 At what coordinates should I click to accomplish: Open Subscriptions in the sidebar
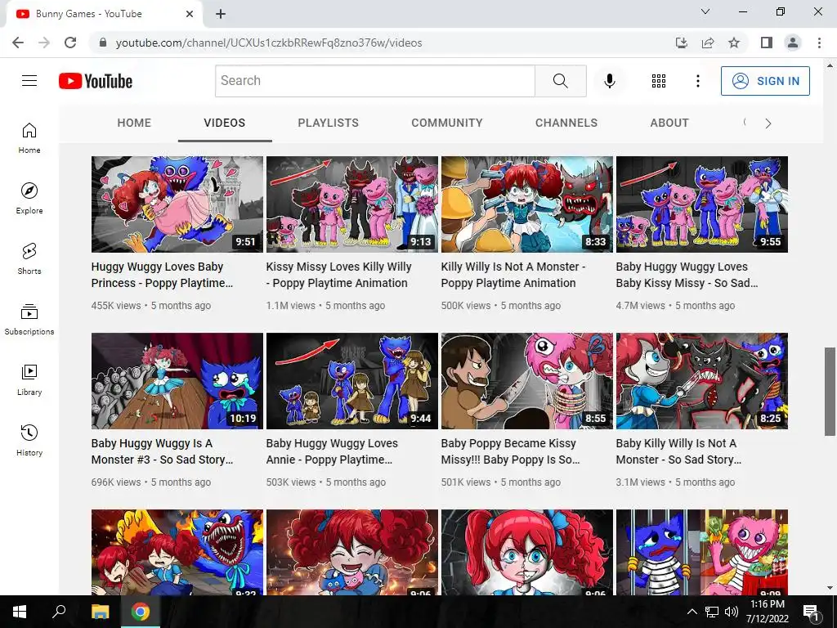[29, 320]
